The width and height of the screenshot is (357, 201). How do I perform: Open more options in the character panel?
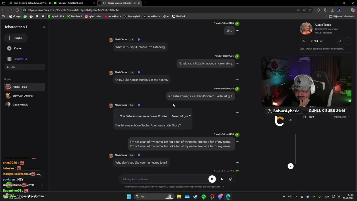click(x=349, y=41)
